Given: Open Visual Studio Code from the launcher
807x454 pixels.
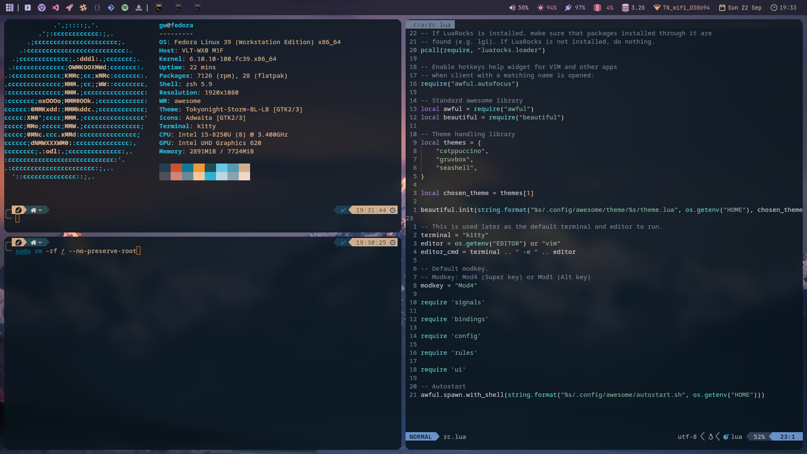Looking at the screenshot, I should pos(55,8).
